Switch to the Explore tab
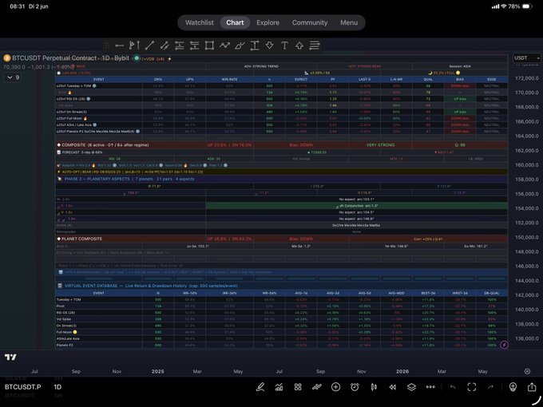The image size is (543, 407). (x=268, y=22)
